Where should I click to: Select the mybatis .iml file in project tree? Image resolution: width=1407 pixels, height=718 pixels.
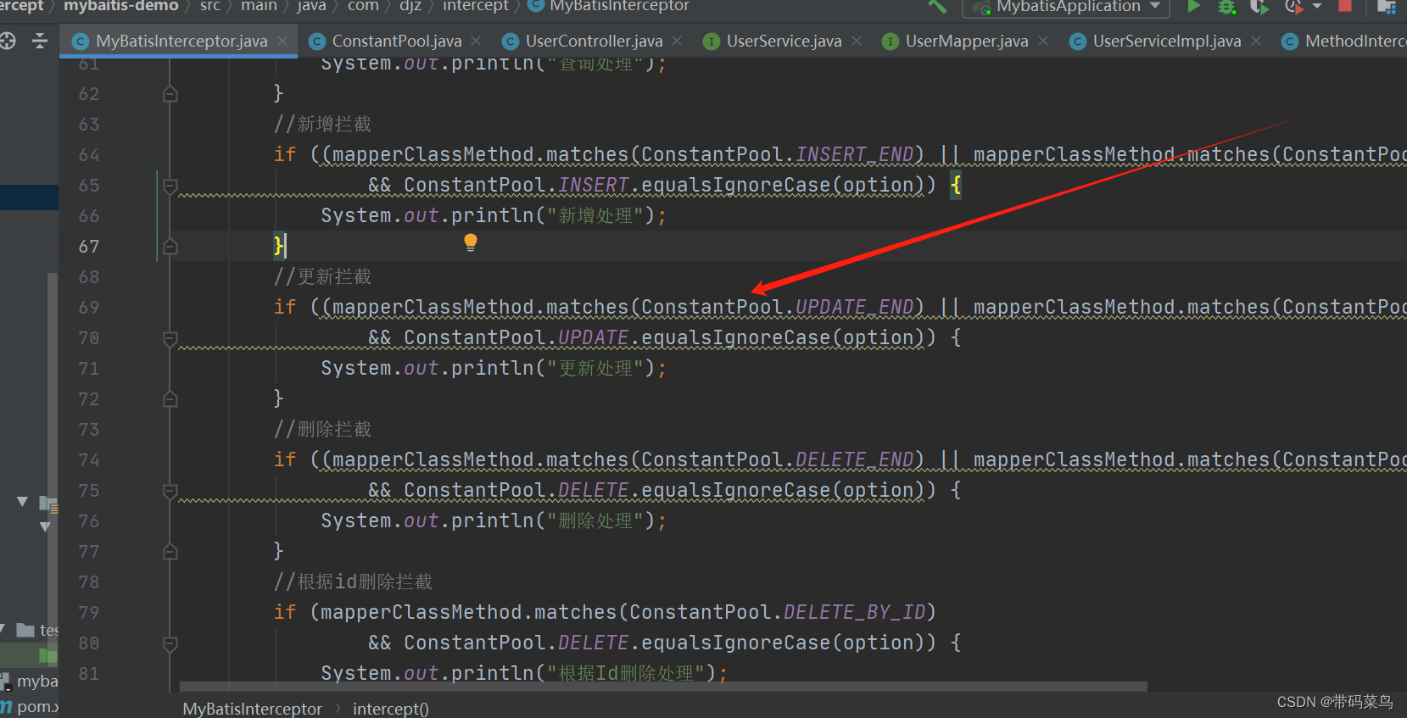(x=30, y=682)
